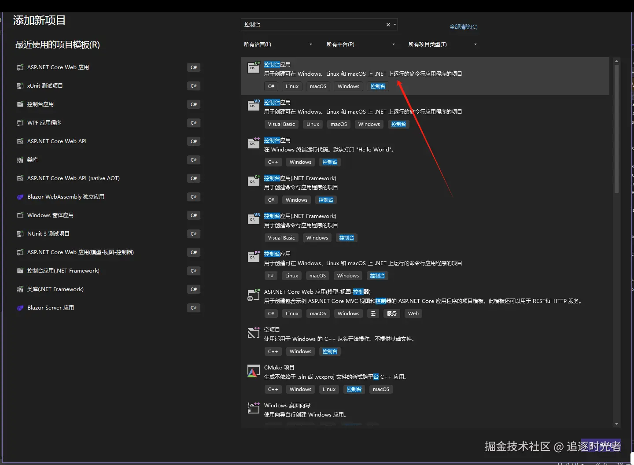Open the 所有项目类型(T) filter dropdown

443,44
